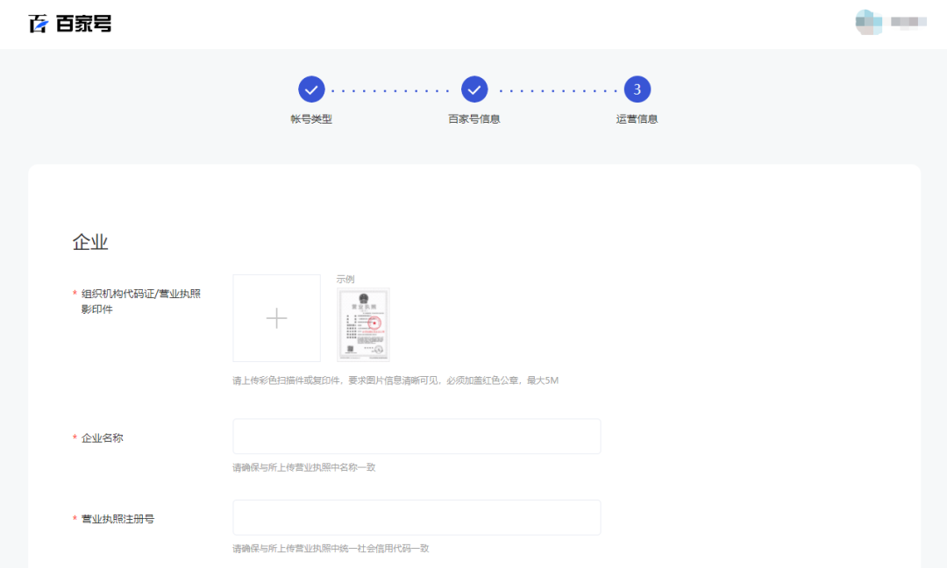Select the step 3 circle for 运营信息
This screenshot has height=568, width=947.
point(637,89)
